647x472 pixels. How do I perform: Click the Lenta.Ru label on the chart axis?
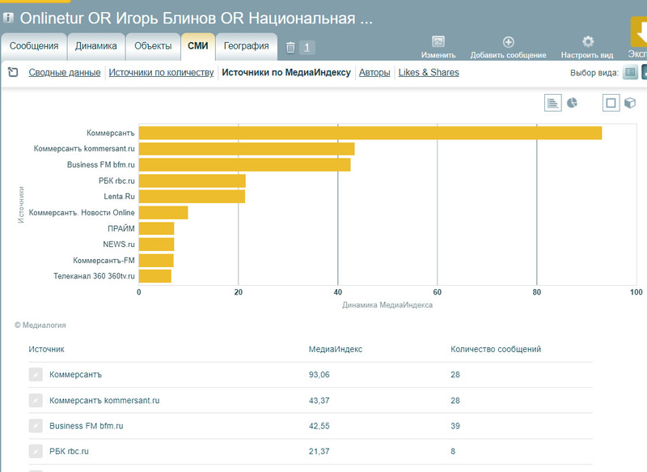click(x=119, y=197)
